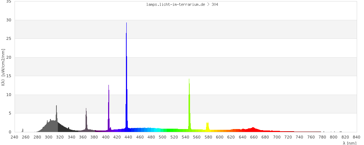Click the λ [nm] x-axis label

coord(349,143)
